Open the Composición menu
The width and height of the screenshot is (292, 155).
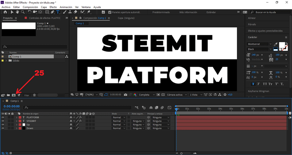coord(30,7)
